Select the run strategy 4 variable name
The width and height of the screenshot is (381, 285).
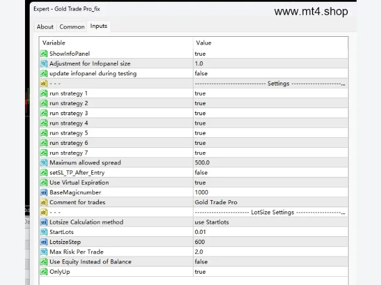click(68, 123)
